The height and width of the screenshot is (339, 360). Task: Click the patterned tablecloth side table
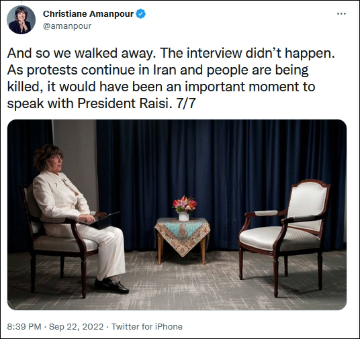click(x=182, y=239)
